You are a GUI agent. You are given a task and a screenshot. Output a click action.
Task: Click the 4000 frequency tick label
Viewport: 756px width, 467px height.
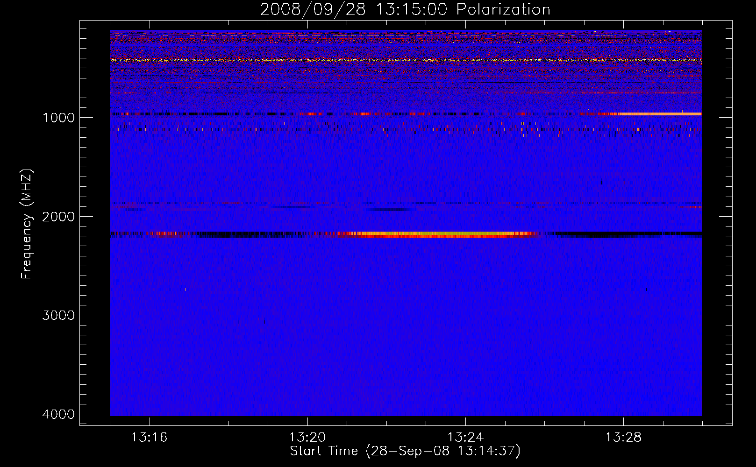point(58,414)
